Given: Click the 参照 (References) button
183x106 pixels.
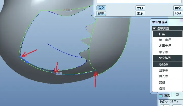Looking at the screenshot, I should [x=140, y=8].
